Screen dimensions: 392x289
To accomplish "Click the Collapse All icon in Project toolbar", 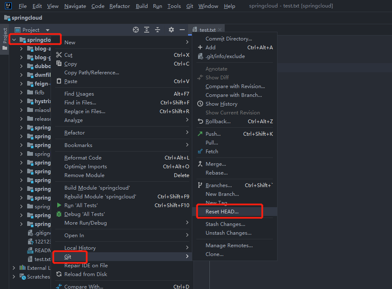I will coord(158,30).
